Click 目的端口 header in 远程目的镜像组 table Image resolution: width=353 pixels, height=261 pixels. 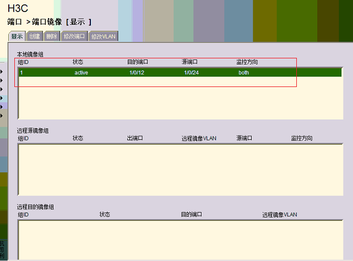(192, 214)
